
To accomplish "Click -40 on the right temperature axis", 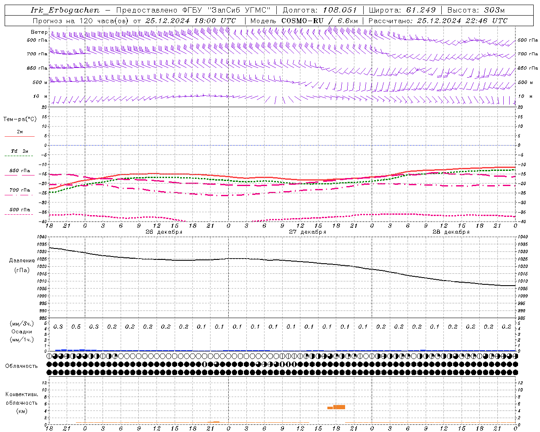I will pos(521,221).
